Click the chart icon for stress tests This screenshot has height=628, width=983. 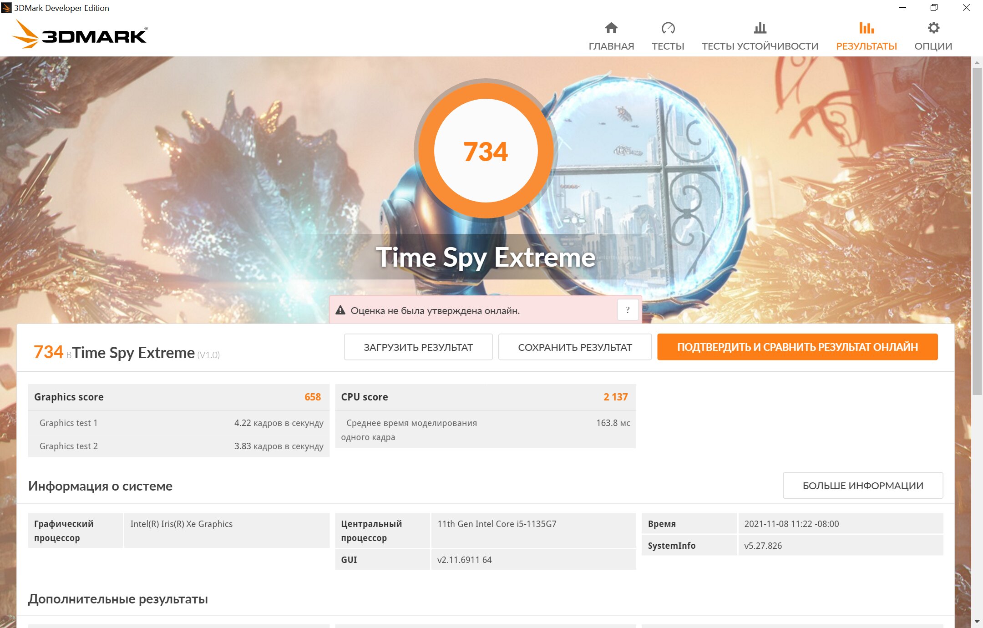760,28
